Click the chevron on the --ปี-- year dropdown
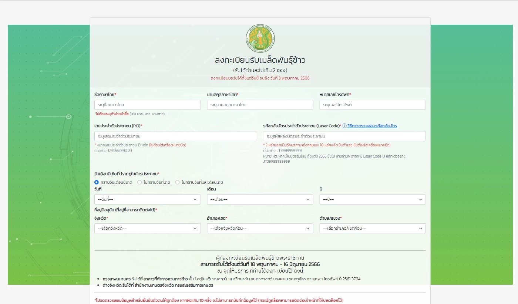Image resolution: width=518 pixels, height=304 pixels. (x=420, y=199)
